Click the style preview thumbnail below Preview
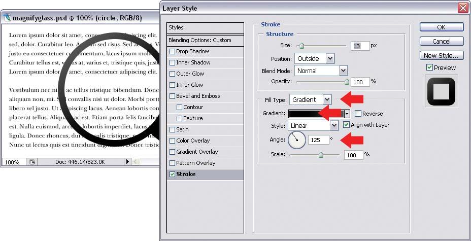Image resolution: width=471 pixels, height=241 pixels. click(x=441, y=91)
